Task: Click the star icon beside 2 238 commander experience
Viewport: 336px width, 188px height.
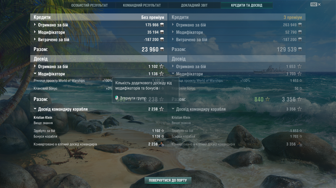Action: coord(161,109)
